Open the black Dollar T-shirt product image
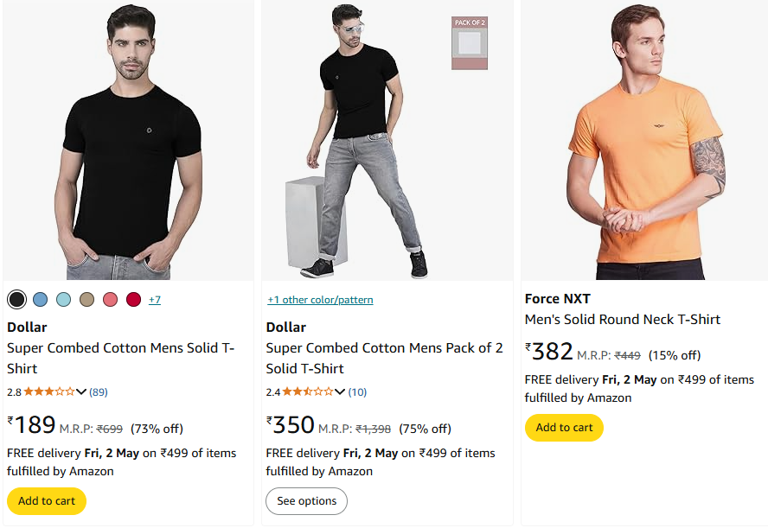The image size is (768, 528). pyautogui.click(x=128, y=141)
